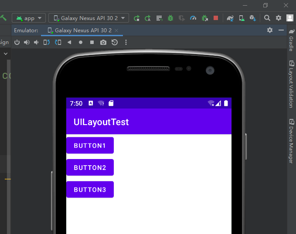
Task: Tap BUTTON1 in the emulator app
Action: point(90,146)
